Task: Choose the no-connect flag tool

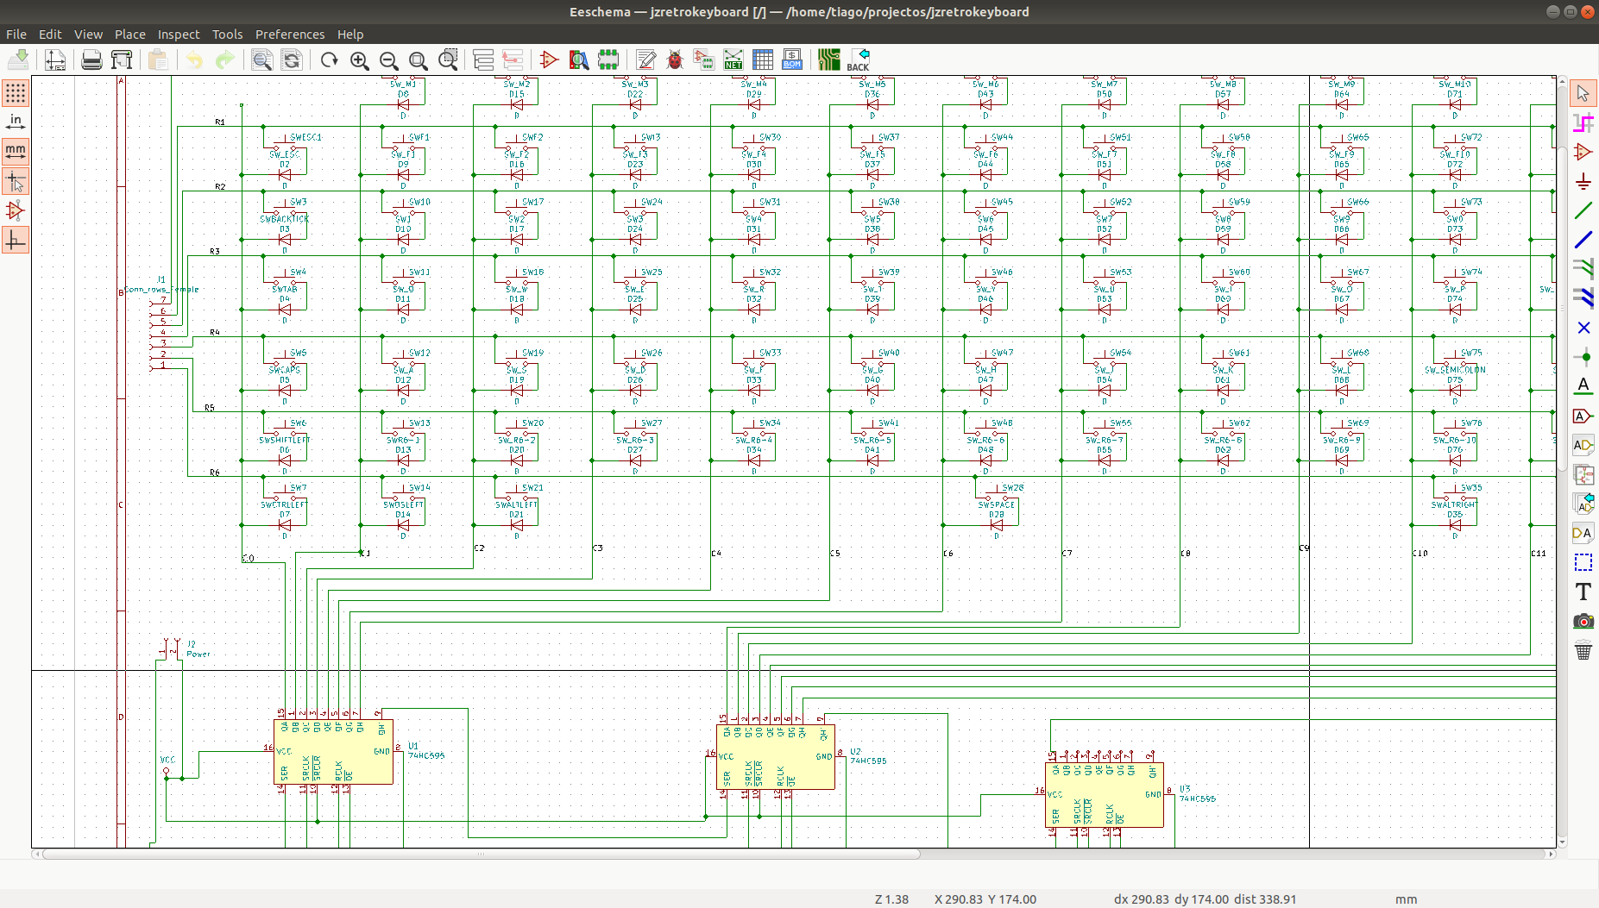Action: [1584, 328]
